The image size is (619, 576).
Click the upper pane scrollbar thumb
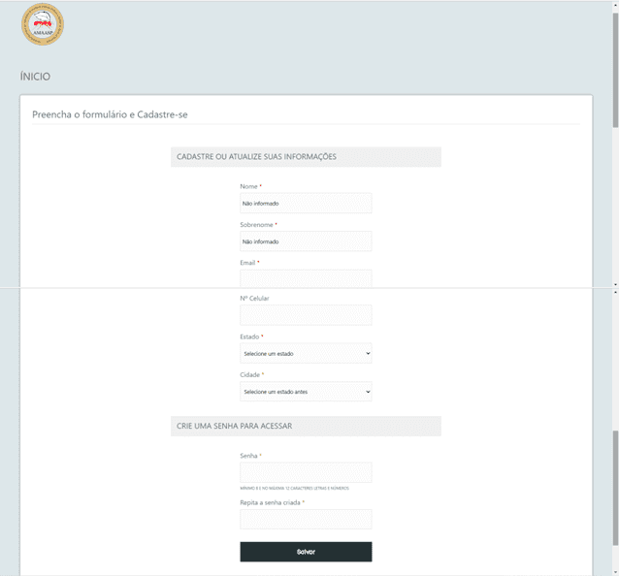(x=615, y=68)
